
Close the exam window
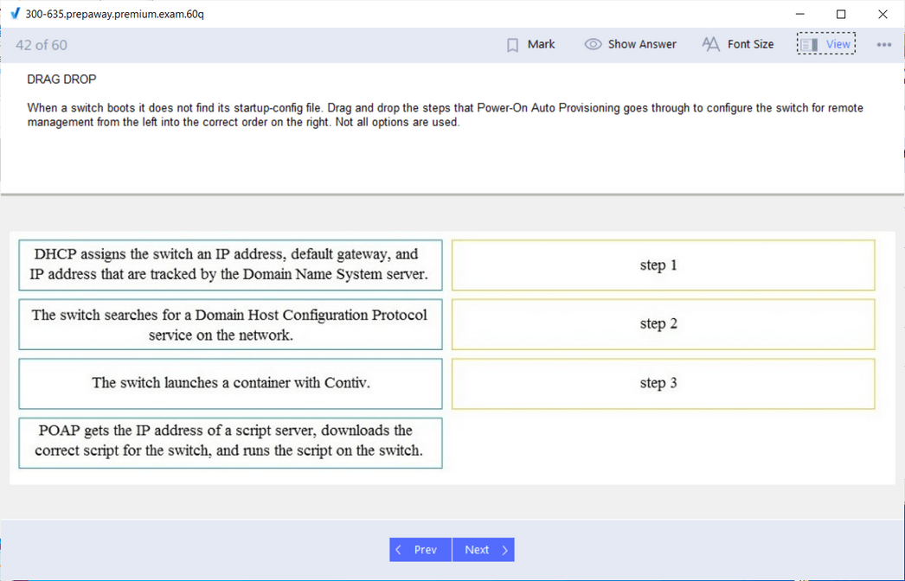click(883, 14)
